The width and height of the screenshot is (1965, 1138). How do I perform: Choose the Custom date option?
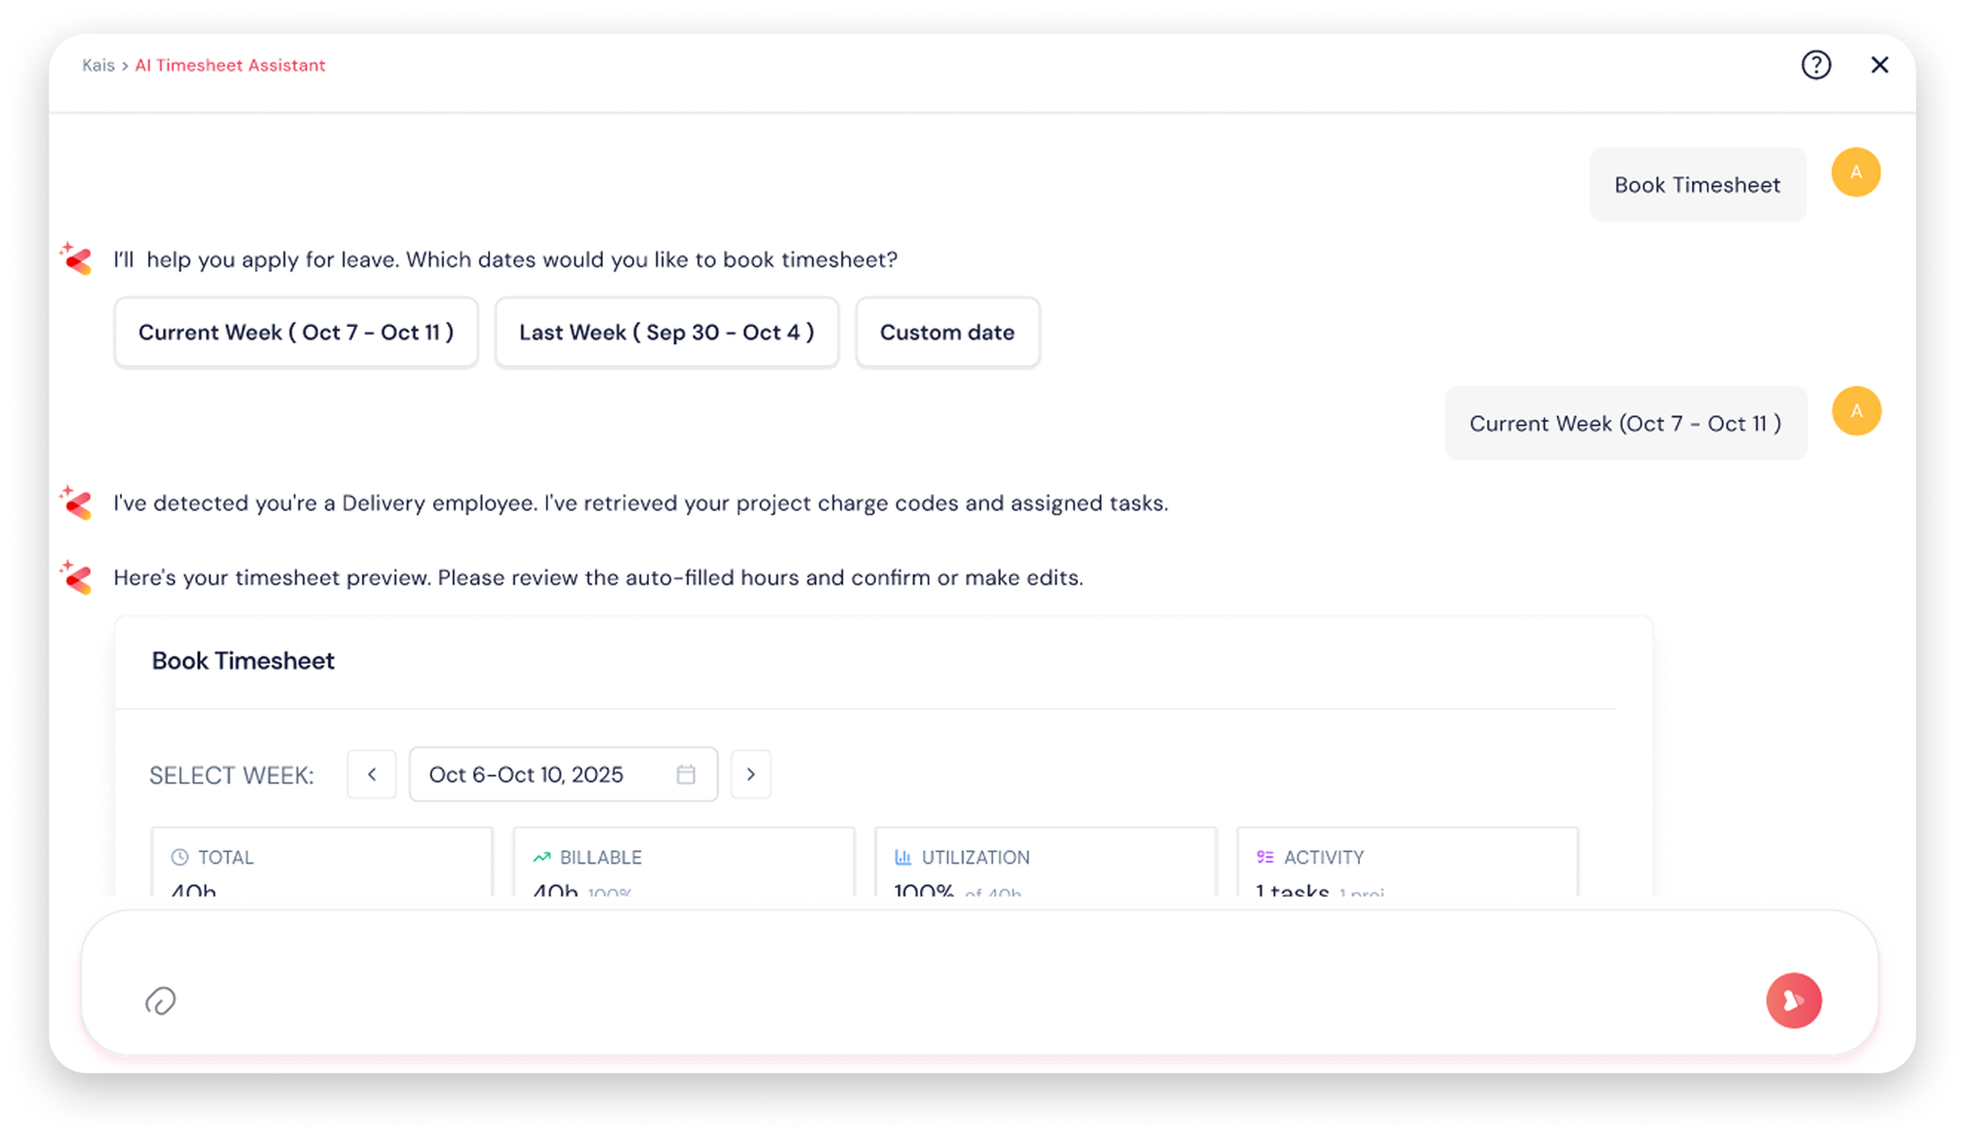coord(946,333)
